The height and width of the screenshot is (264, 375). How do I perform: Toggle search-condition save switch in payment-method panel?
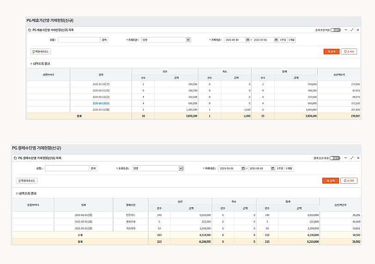[x=335, y=158]
